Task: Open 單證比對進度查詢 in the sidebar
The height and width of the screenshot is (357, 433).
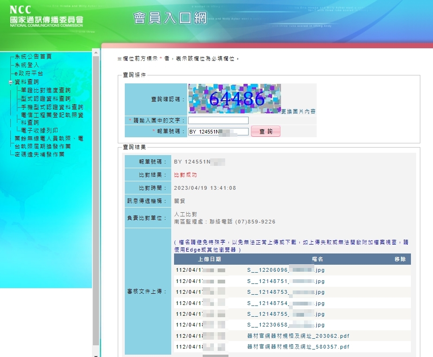Action: 46,90
